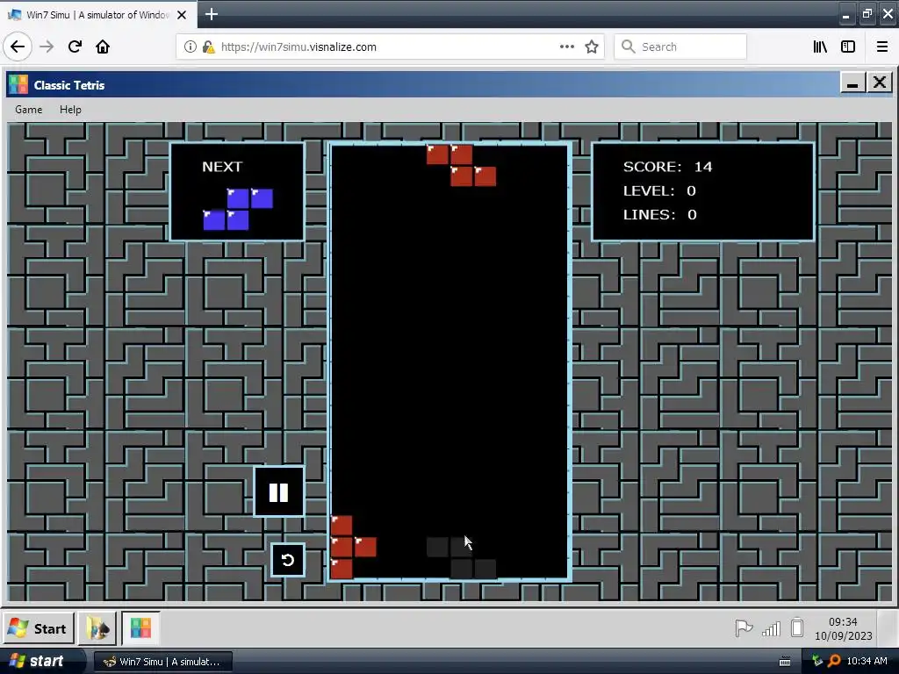The image size is (899, 674).
Task: Click the 10:34 AM clock
Action: point(867,661)
